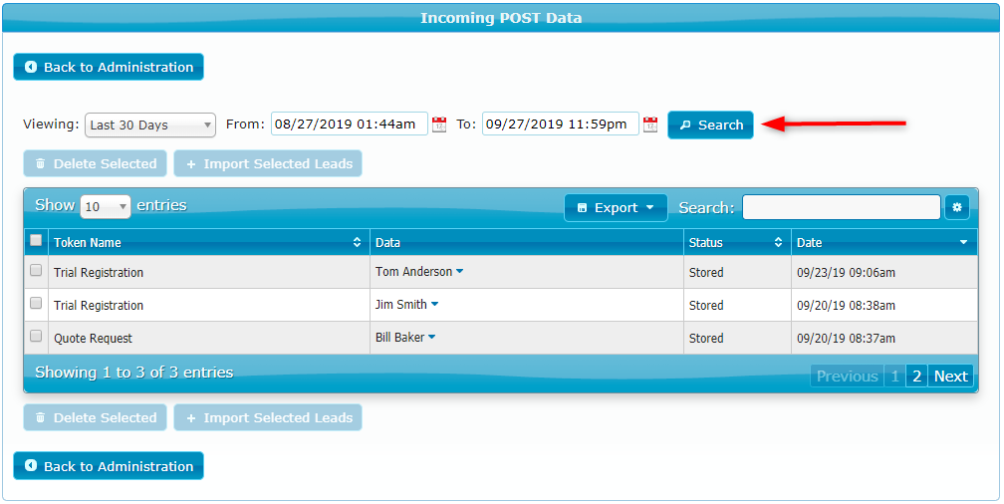Check the Bill Baker row checkbox

(36, 336)
